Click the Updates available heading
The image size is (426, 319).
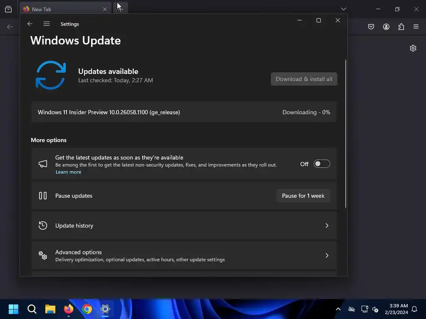pyautogui.click(x=108, y=71)
